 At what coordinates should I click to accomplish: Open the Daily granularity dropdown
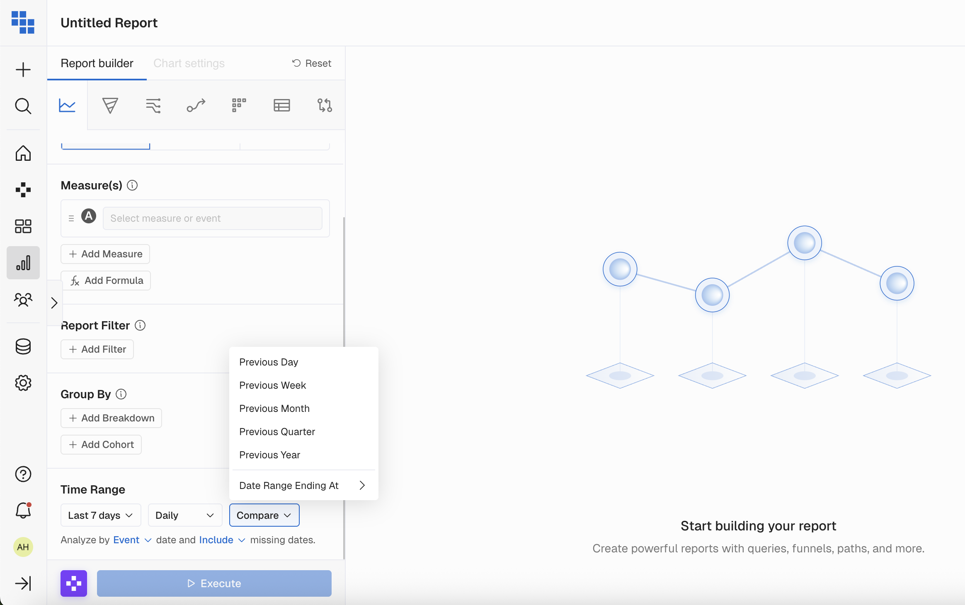coord(185,515)
